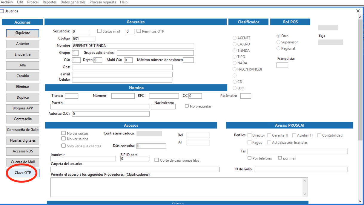Open the Reportes menu

50,2
